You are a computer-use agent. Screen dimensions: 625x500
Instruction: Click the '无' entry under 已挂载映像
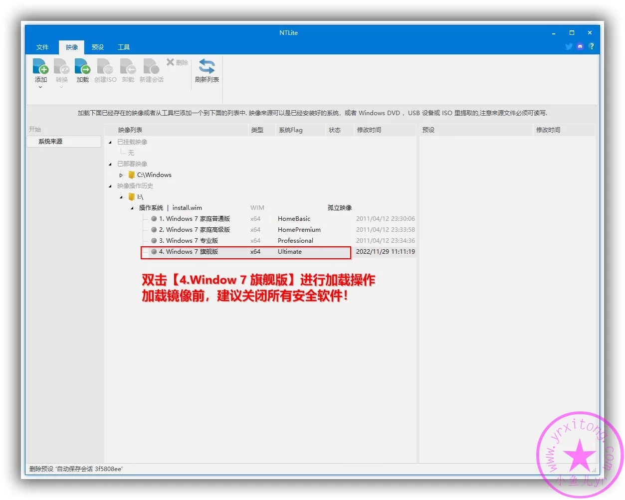(131, 153)
